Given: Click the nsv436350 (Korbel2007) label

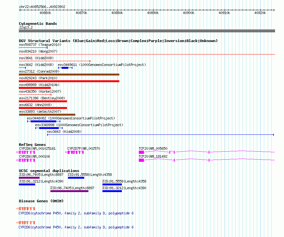Looking at the screenshot, I should (x=40, y=91).
